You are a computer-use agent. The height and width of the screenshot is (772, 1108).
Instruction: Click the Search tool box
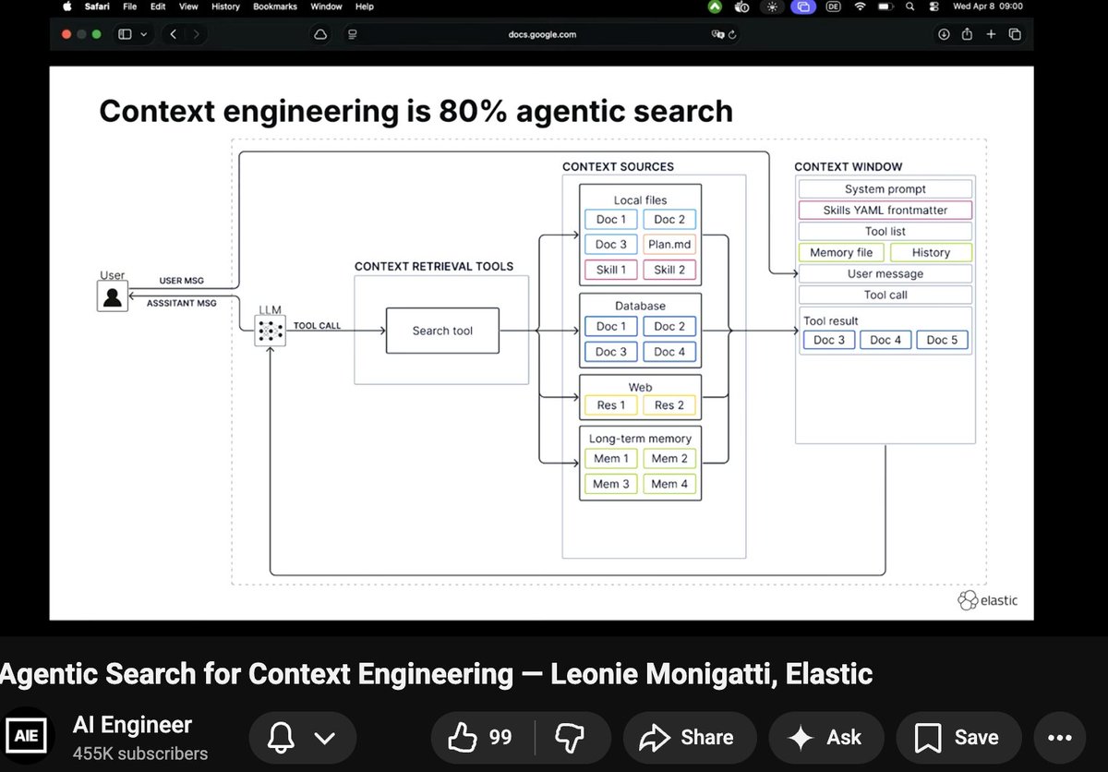click(x=442, y=331)
